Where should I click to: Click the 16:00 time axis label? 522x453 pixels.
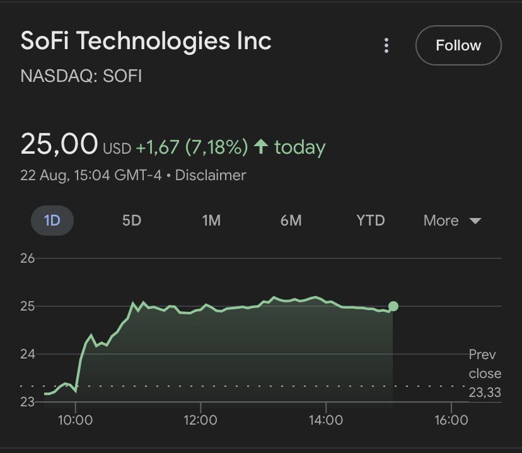click(451, 420)
